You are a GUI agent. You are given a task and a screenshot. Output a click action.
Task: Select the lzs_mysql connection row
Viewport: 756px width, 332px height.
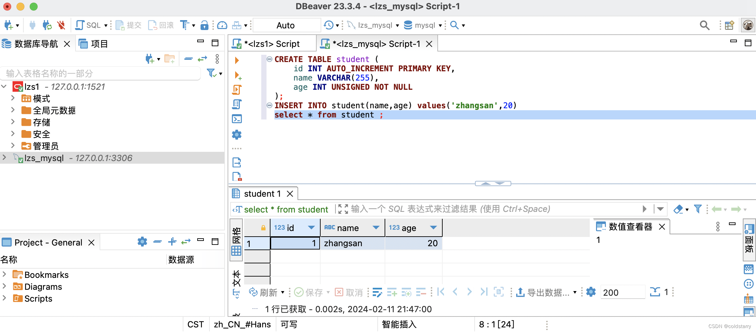[x=112, y=158]
